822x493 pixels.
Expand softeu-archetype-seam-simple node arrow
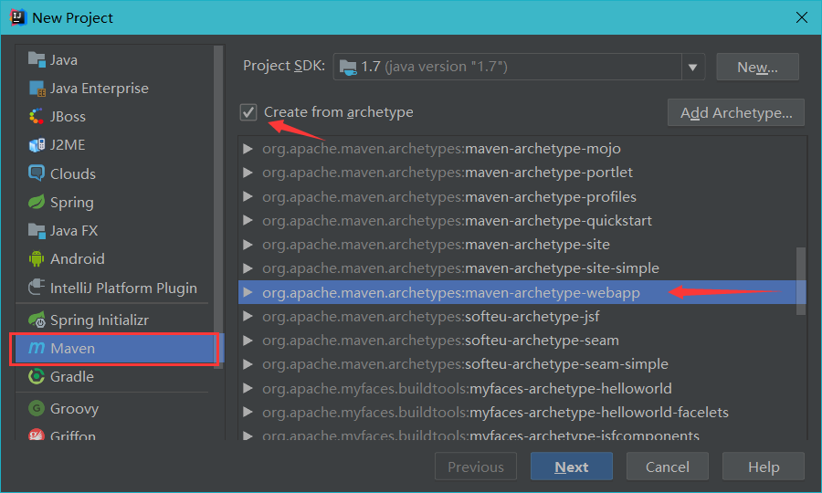[248, 364]
